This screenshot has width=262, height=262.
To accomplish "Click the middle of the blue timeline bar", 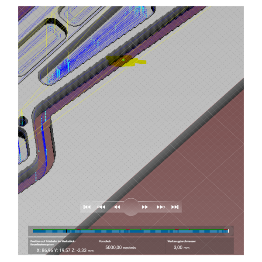I will point(131,231).
